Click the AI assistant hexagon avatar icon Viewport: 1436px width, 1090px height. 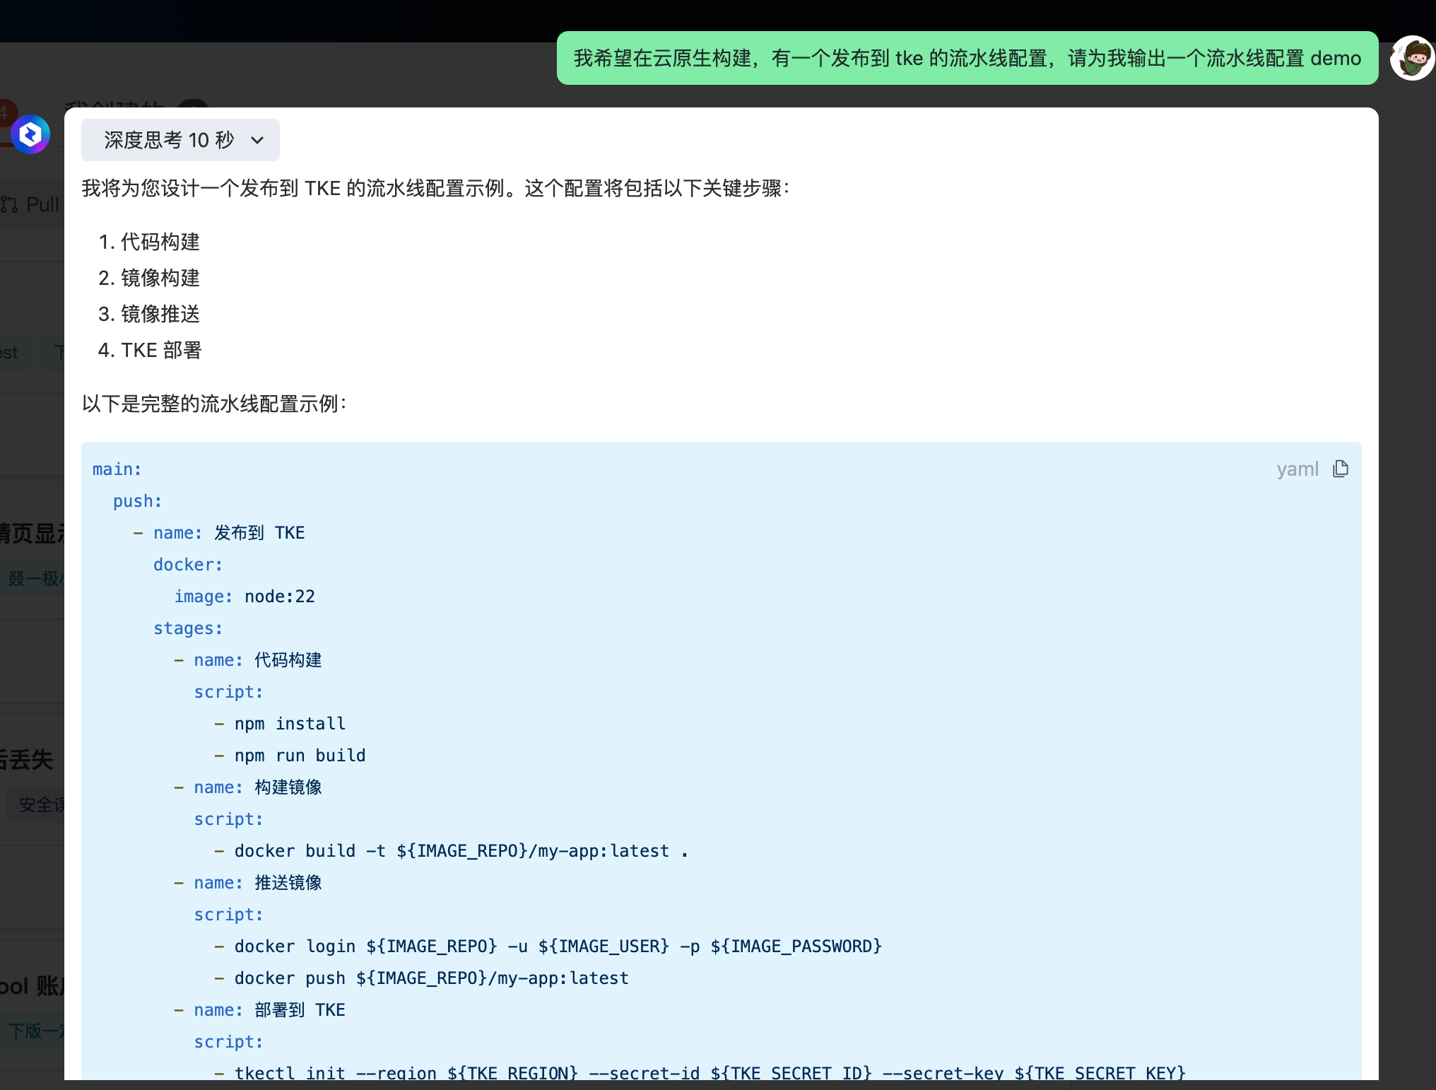(30, 134)
